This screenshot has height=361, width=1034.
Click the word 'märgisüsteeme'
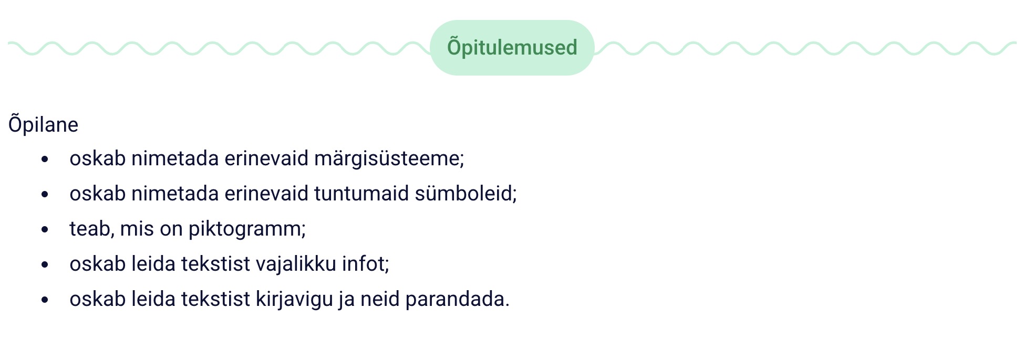pos(389,158)
